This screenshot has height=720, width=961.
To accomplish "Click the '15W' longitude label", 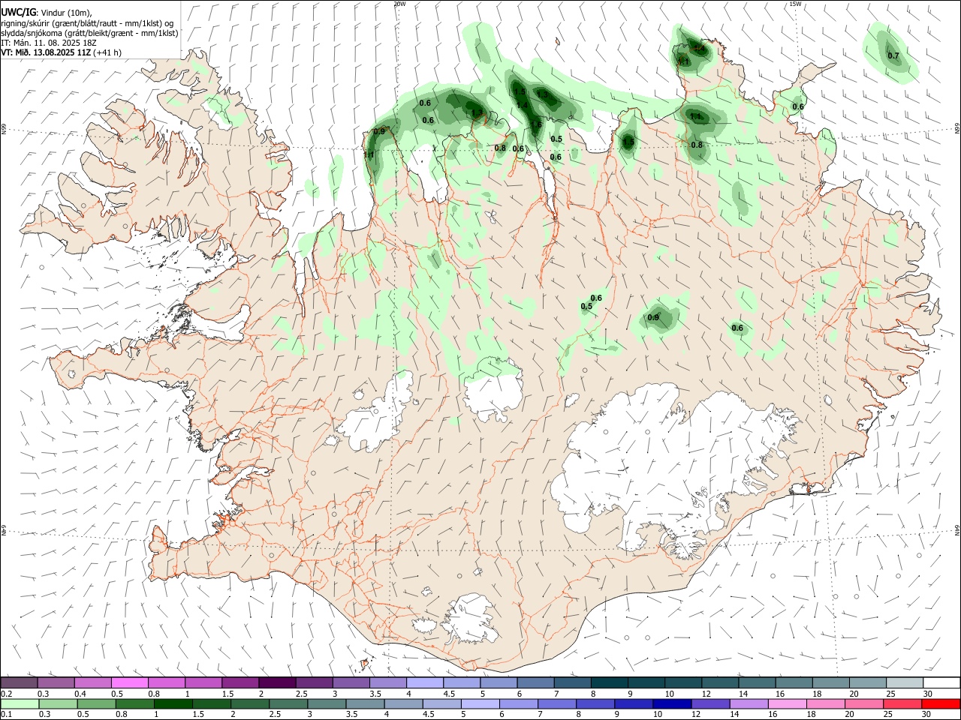I will (x=795, y=4).
